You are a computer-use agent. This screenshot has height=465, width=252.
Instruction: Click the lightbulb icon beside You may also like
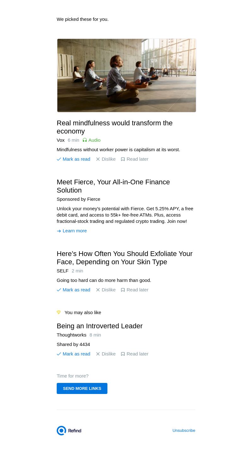point(59,312)
